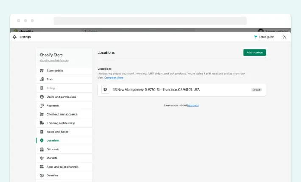This screenshot has height=182, width=301.
Task: Click the Shopify Store name heading
Action: 51,55
